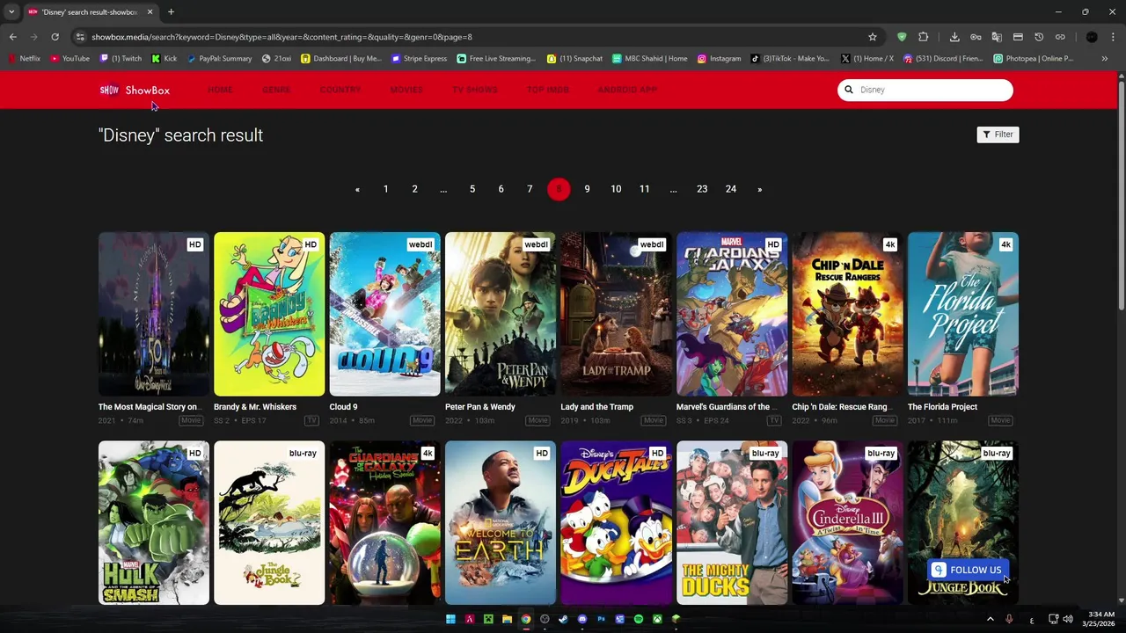The width and height of the screenshot is (1126, 633).
Task: Open Spotify from the taskbar
Action: click(639, 619)
